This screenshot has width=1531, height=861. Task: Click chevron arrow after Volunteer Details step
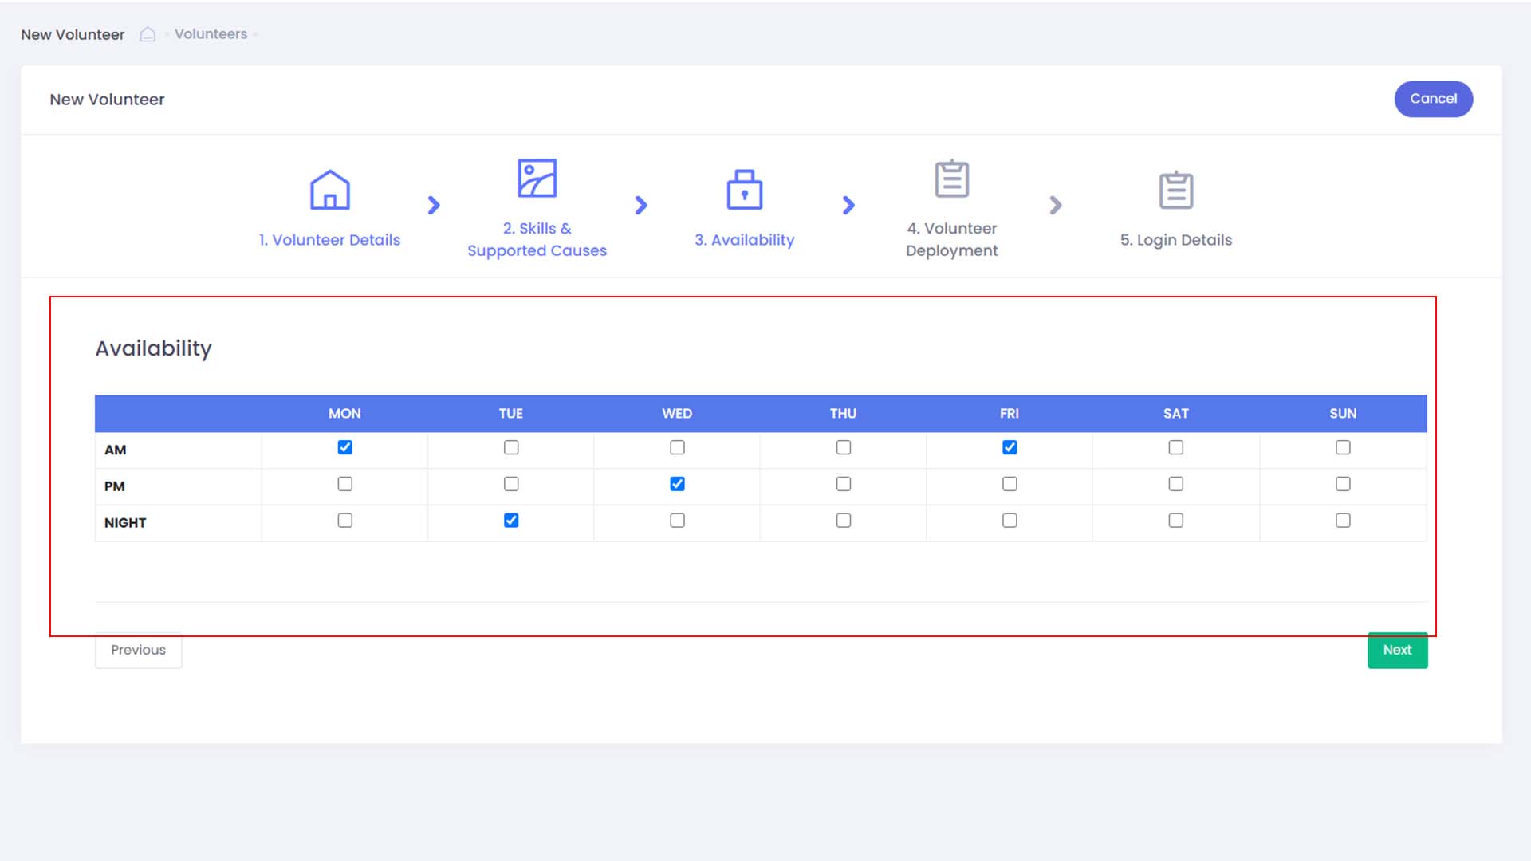(434, 206)
